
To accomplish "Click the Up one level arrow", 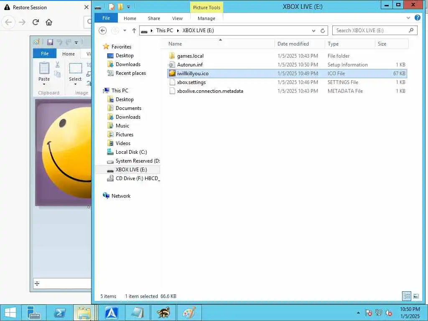I will 134,30.
